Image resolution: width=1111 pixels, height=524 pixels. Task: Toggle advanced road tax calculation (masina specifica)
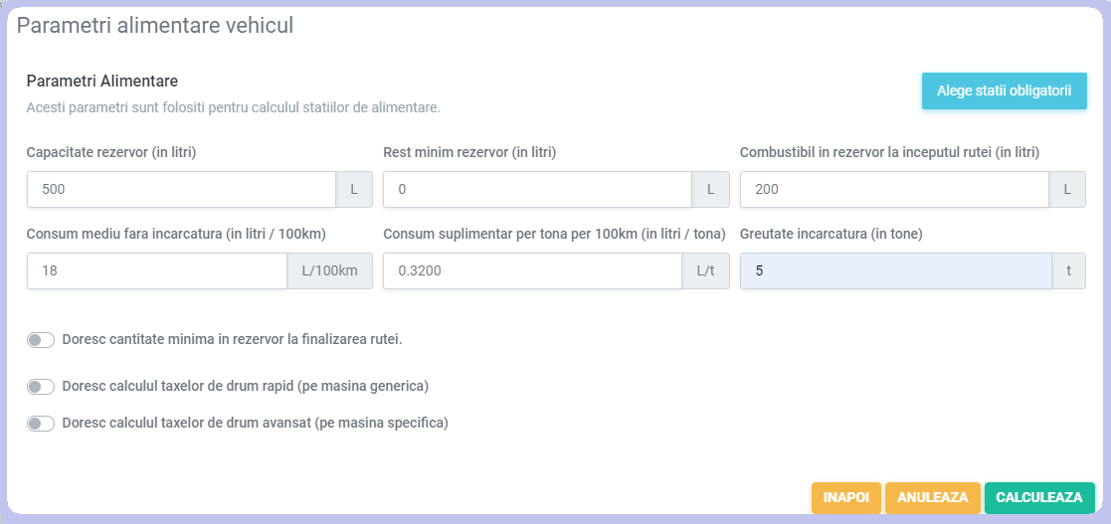pyautogui.click(x=41, y=423)
